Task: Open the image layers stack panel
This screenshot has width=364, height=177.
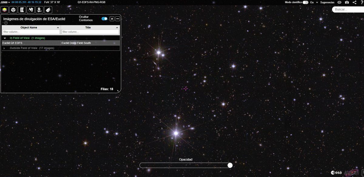Action: [x=4, y=10]
